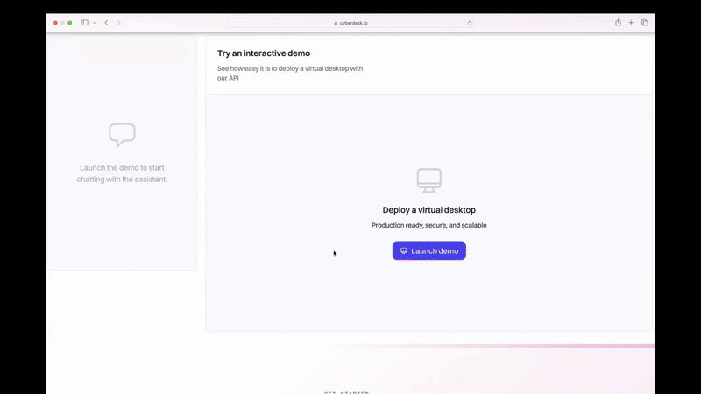Click the desktop monitor icon above Deploy

429,180
